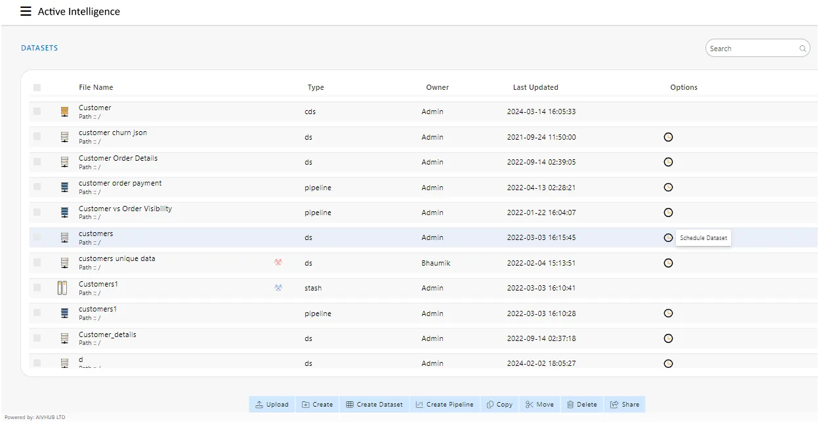This screenshot has height=423, width=819.
Task: Schedule the customer churn json dataset
Action: click(x=669, y=137)
